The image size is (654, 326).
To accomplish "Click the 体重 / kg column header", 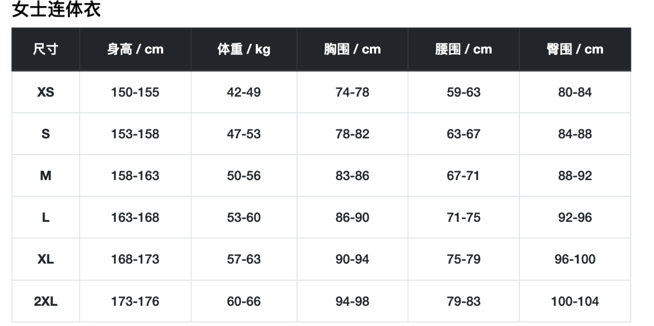I will (244, 49).
